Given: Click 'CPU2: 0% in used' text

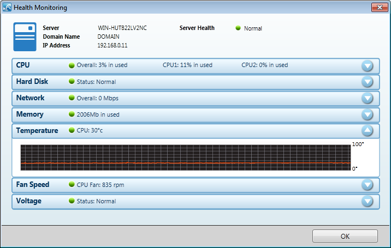Looking at the screenshot, I should click(x=264, y=65).
